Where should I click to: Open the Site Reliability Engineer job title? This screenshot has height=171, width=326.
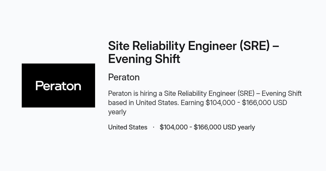(193, 52)
